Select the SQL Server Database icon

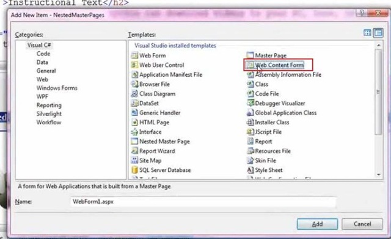(x=134, y=169)
